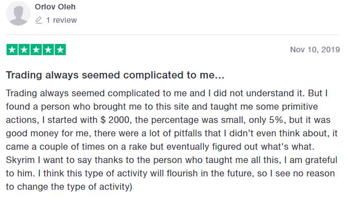Screen dimensions: 348x202
Task: Click the pencil icon beside review count
Action: point(38,20)
